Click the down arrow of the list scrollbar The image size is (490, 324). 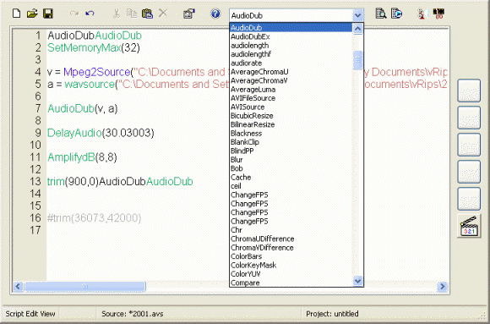pos(358,281)
